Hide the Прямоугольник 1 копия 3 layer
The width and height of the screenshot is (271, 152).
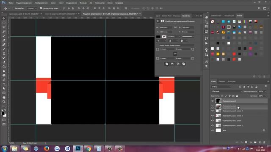tap(213, 116)
